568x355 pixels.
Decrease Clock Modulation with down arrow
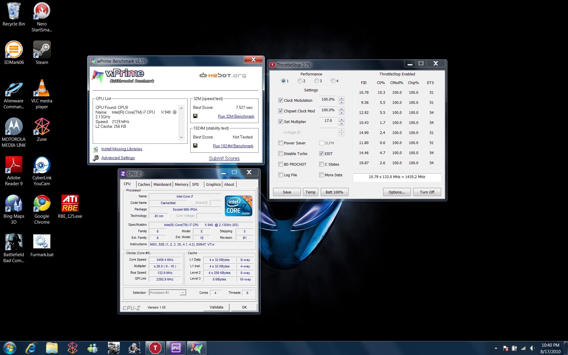click(x=341, y=102)
